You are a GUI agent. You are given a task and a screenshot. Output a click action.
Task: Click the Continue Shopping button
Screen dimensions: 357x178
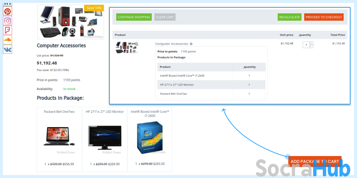[134, 17]
